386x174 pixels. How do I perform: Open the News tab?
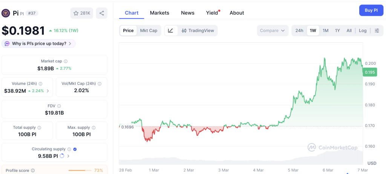coord(188,13)
